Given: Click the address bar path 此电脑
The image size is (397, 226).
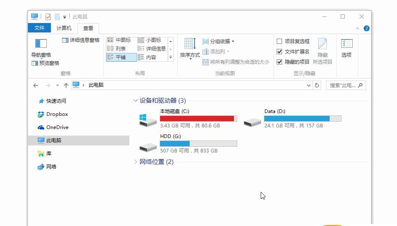Looking at the screenshot, I should [x=96, y=85].
